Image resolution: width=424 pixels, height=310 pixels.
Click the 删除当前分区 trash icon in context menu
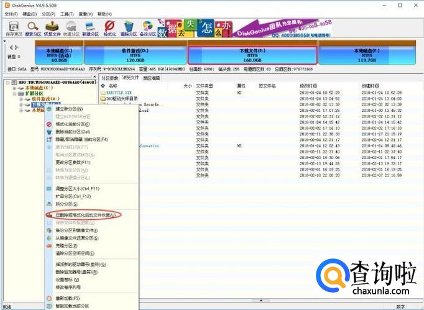pyautogui.click(x=49, y=132)
